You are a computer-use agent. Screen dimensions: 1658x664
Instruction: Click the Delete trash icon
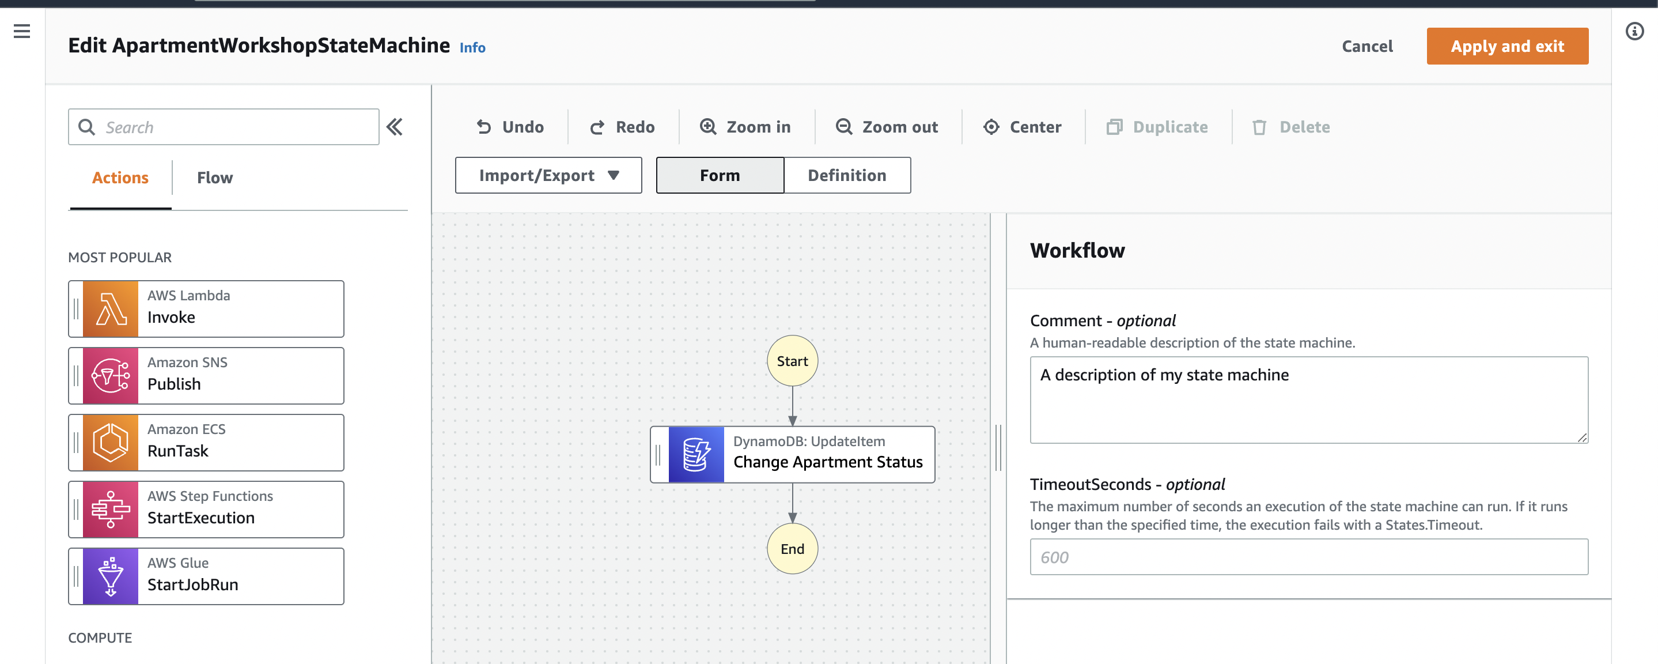click(1259, 127)
